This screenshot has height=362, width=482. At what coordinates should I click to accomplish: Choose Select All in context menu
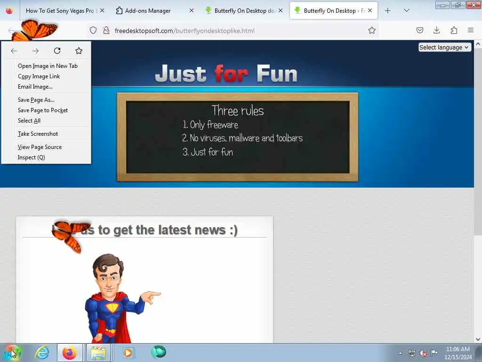tap(29, 121)
